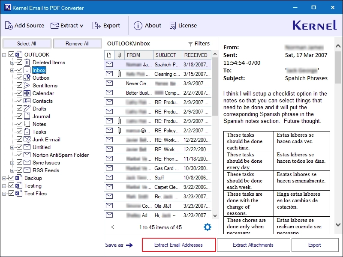Click the envelope icon of Gas Card email
Image resolution: width=343 pixels, height=257 pixels.
tap(109, 168)
